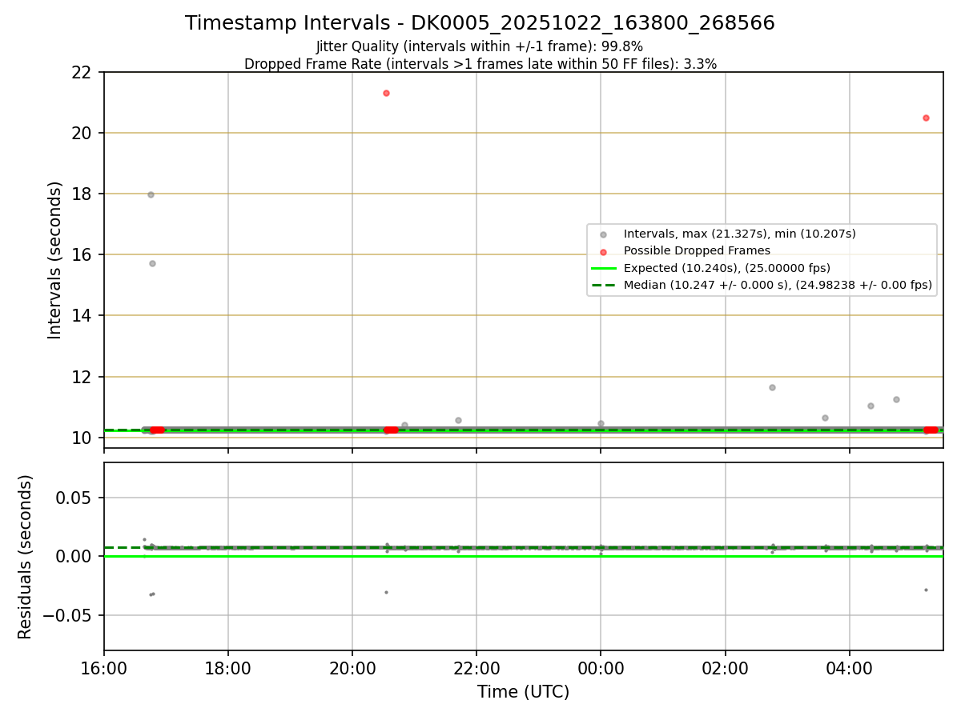Click the 'Jitter Quality' subtitle line

tap(480, 46)
